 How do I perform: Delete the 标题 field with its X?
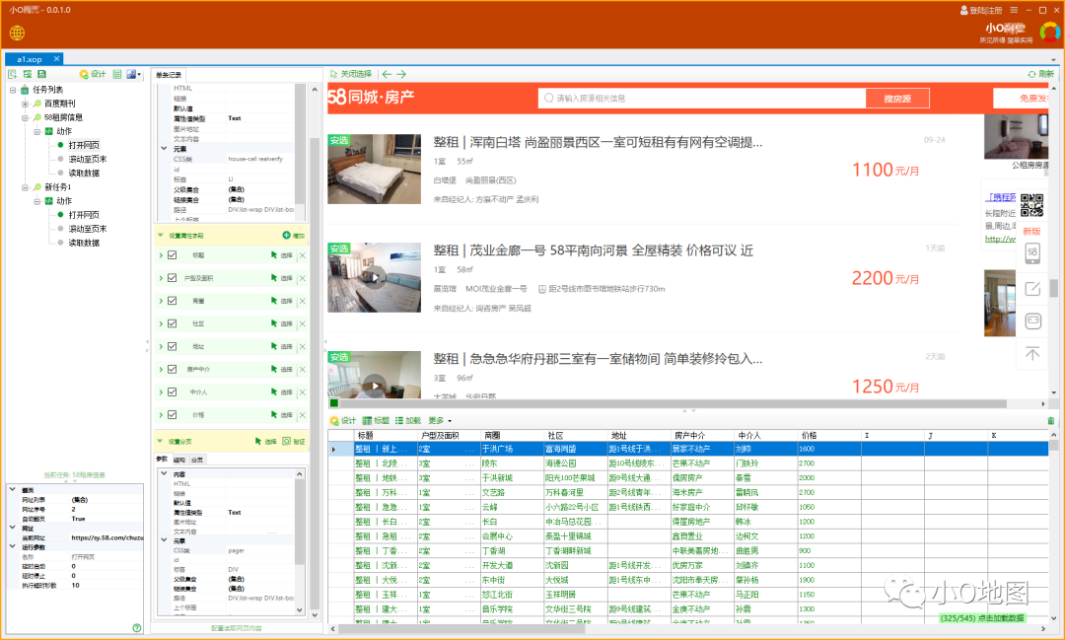click(x=303, y=255)
